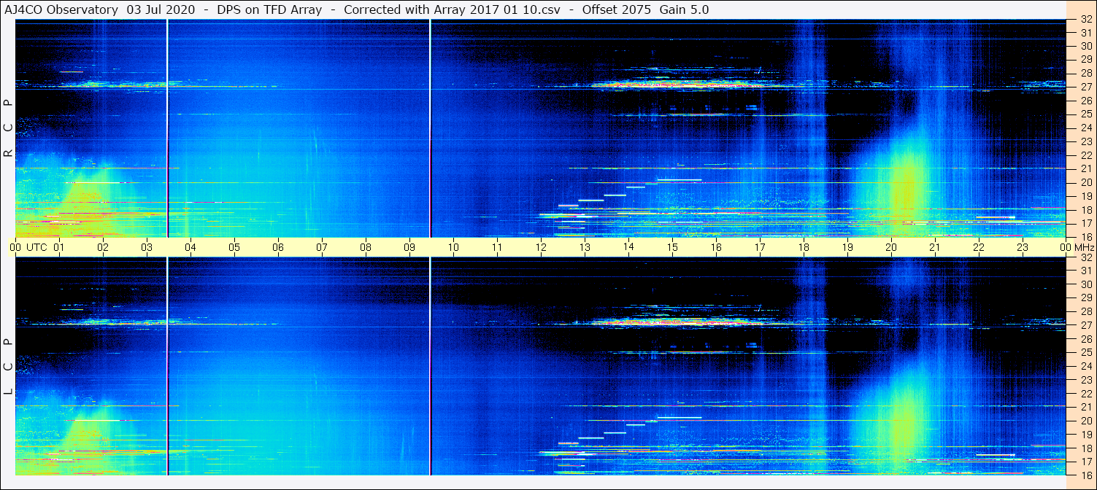Image resolution: width=1097 pixels, height=490 pixels.
Task: Click the DPS on TFD Array text
Action: [269, 9]
